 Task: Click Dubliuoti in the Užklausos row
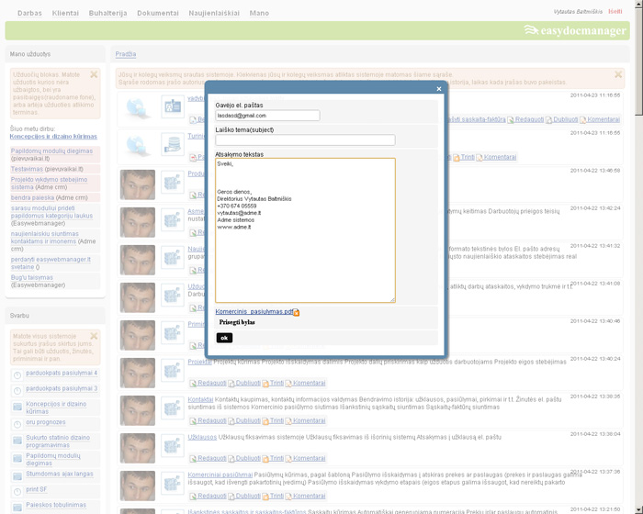(248, 459)
